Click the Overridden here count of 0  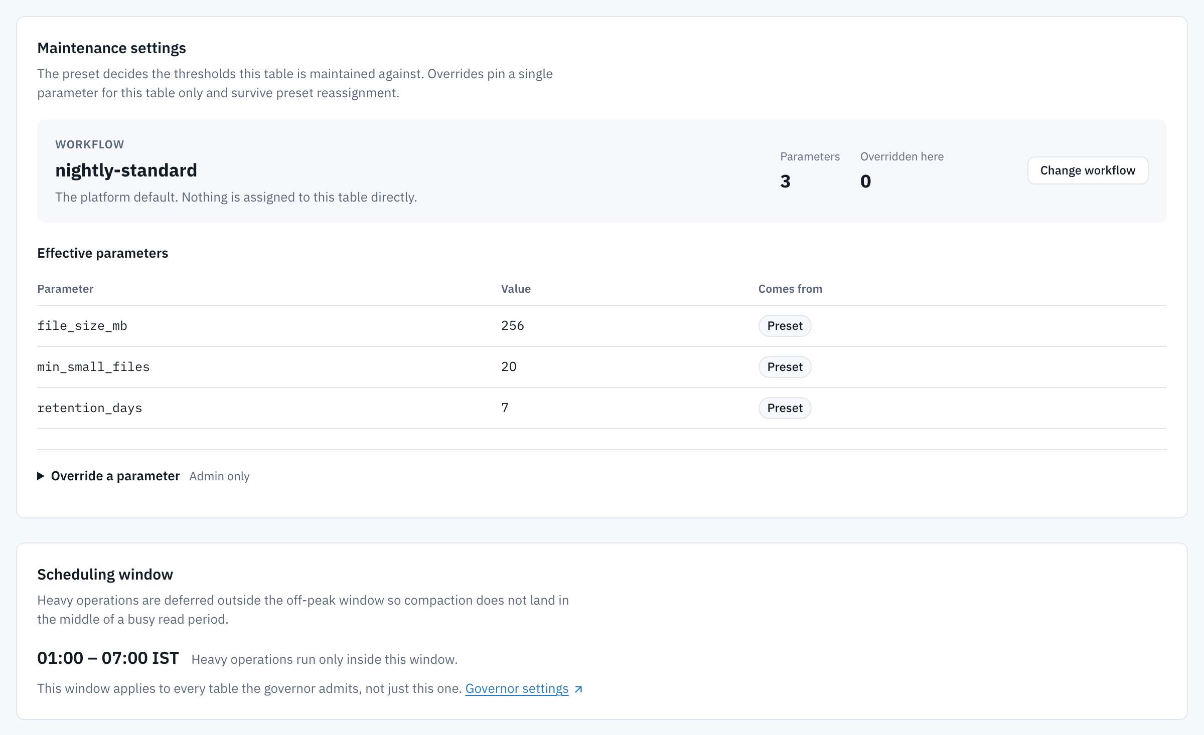(x=865, y=181)
